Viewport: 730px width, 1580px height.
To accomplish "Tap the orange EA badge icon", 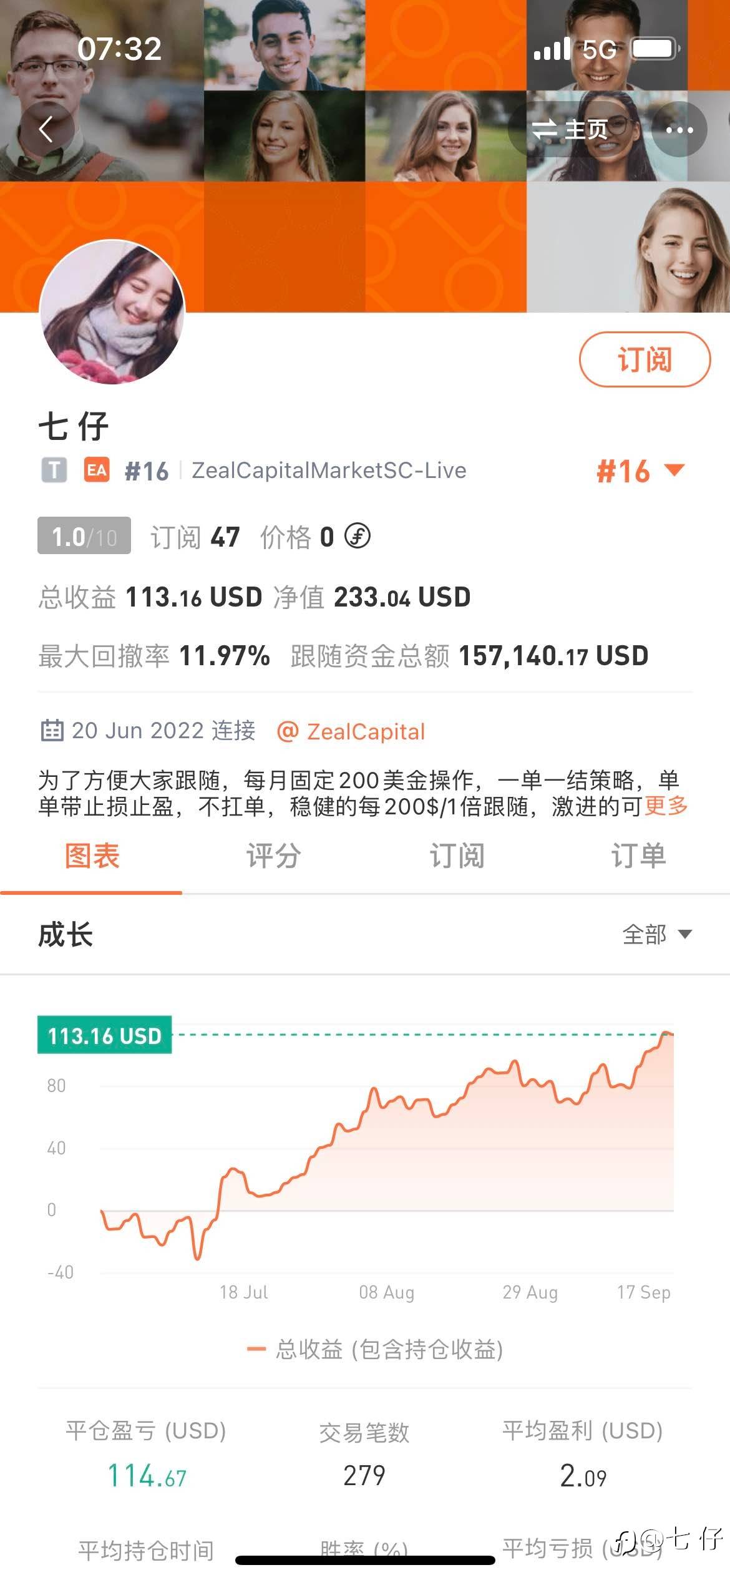I will 97,470.
